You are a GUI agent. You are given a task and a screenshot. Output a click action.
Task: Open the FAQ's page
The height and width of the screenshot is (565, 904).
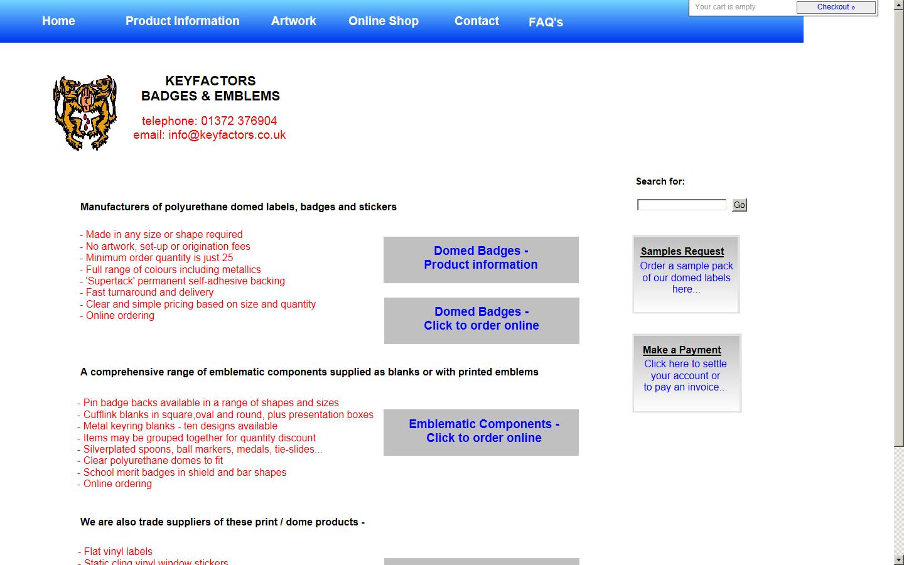(x=546, y=22)
